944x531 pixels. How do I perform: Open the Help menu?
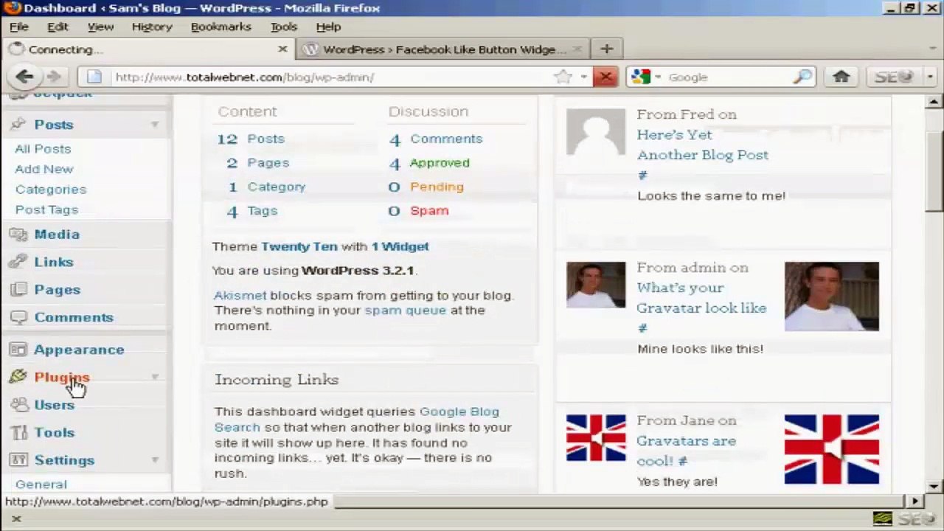[328, 27]
